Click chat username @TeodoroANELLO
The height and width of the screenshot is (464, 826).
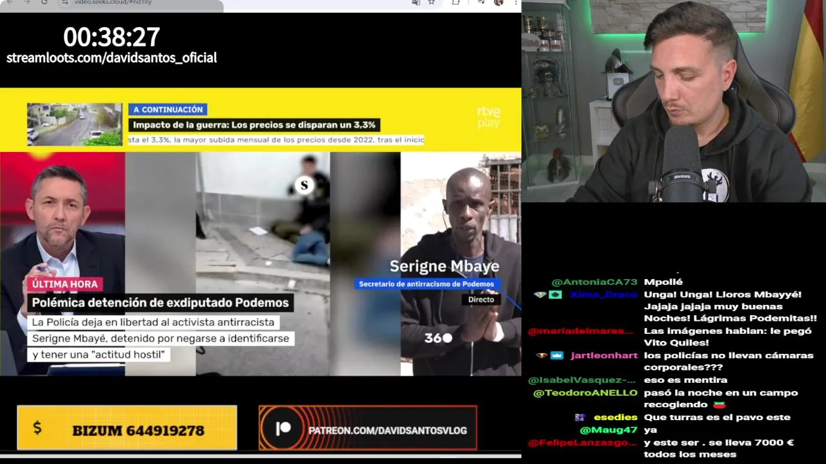(585, 393)
